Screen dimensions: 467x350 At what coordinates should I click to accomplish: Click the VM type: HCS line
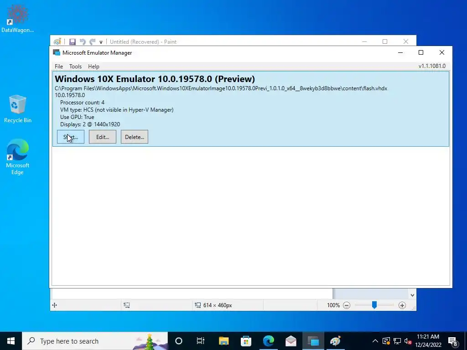coord(117,110)
